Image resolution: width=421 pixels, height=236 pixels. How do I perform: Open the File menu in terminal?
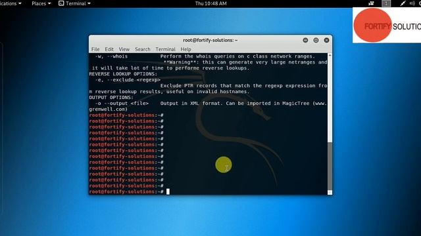tap(95, 49)
